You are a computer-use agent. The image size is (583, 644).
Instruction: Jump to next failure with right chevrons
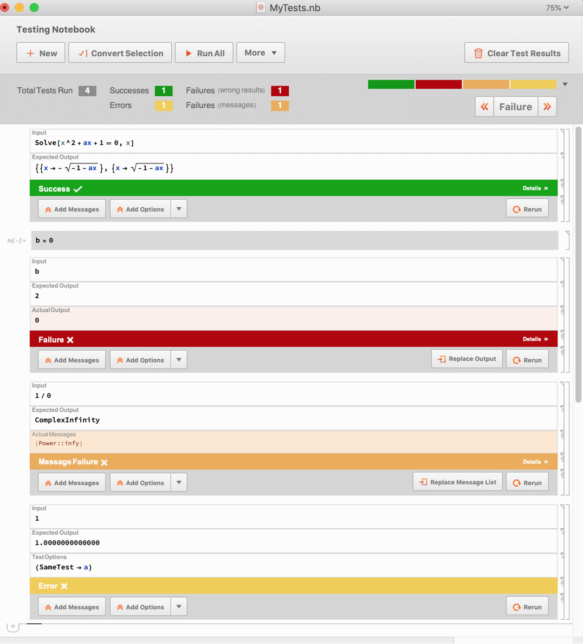point(547,107)
